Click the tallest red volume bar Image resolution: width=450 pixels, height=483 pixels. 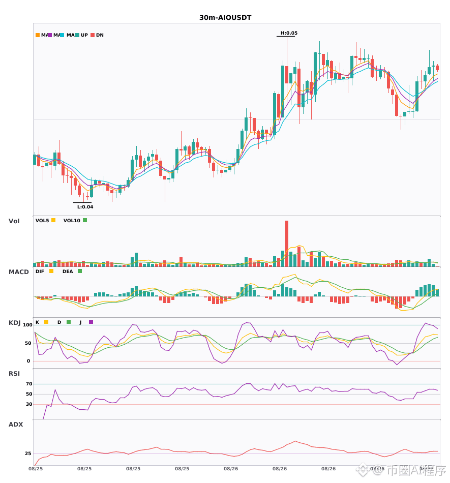tap(287, 244)
